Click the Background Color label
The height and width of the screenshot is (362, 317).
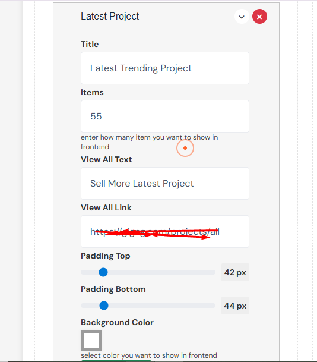pos(117,322)
